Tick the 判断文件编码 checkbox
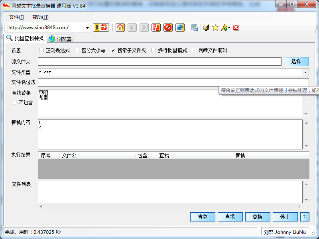The height and width of the screenshot is (239, 319). pyautogui.click(x=194, y=50)
